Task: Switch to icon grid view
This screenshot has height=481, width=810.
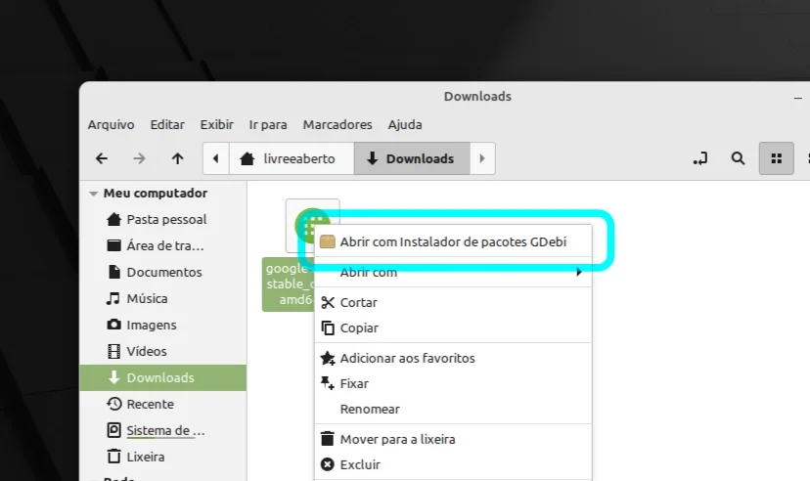Action: click(x=776, y=158)
